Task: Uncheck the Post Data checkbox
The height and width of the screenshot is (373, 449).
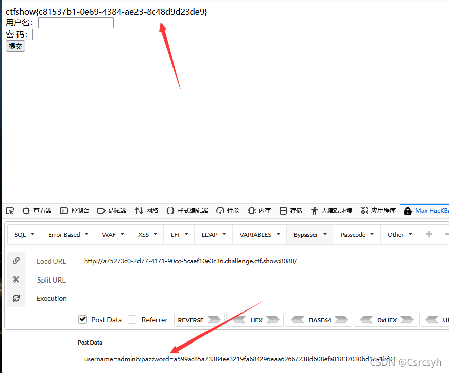Action: (83, 319)
